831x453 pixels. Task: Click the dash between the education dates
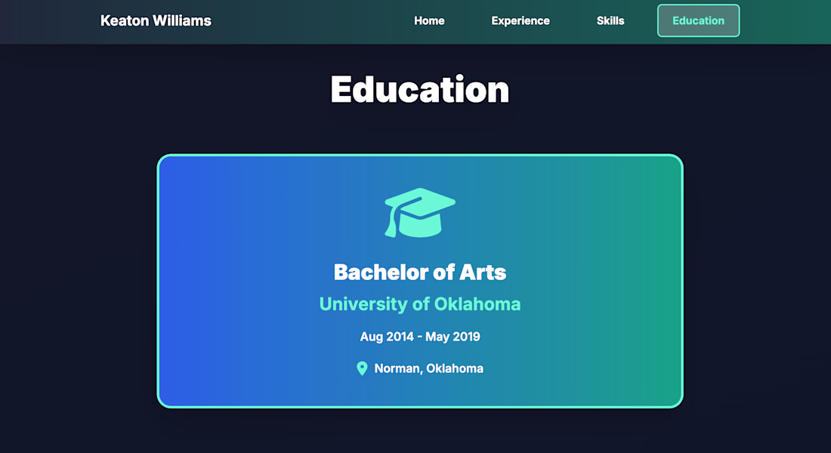419,337
